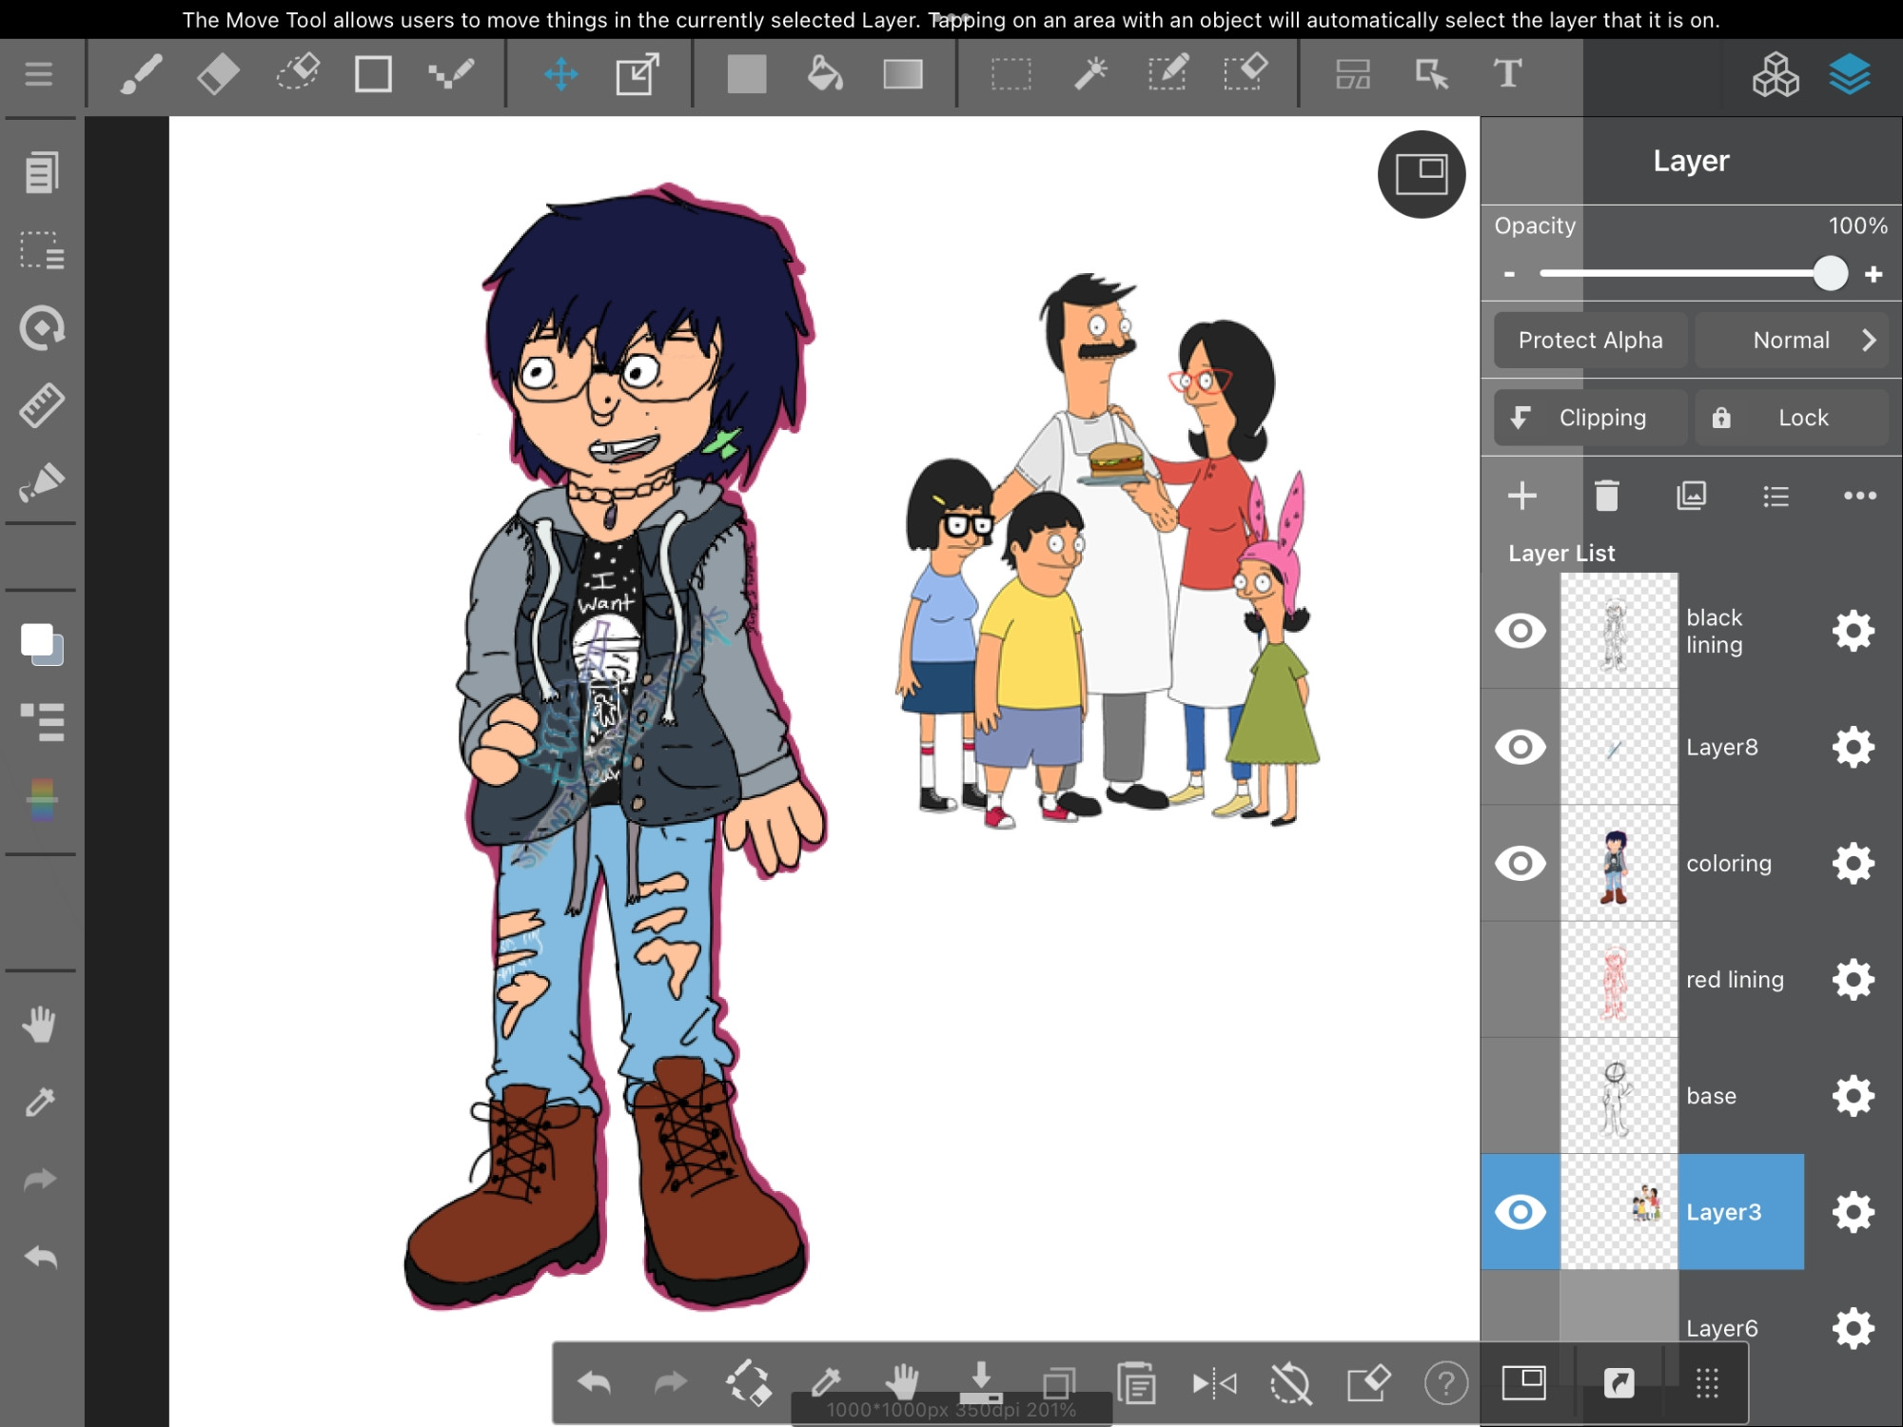
Task: Open the flashlight guide tool in sidebar
Action: (x=42, y=483)
